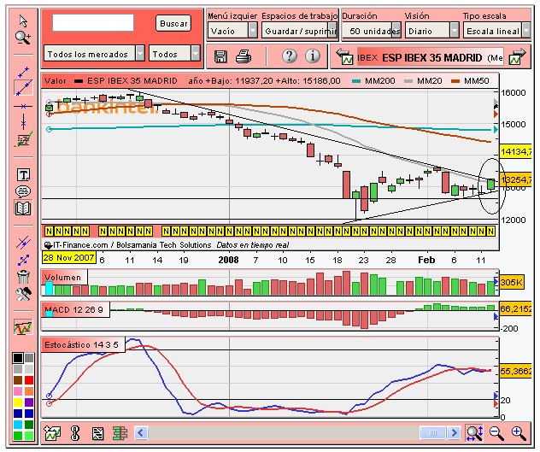The image size is (540, 452).
Task: Click the chain link icon in bottom toolbar
Action: tap(74, 433)
